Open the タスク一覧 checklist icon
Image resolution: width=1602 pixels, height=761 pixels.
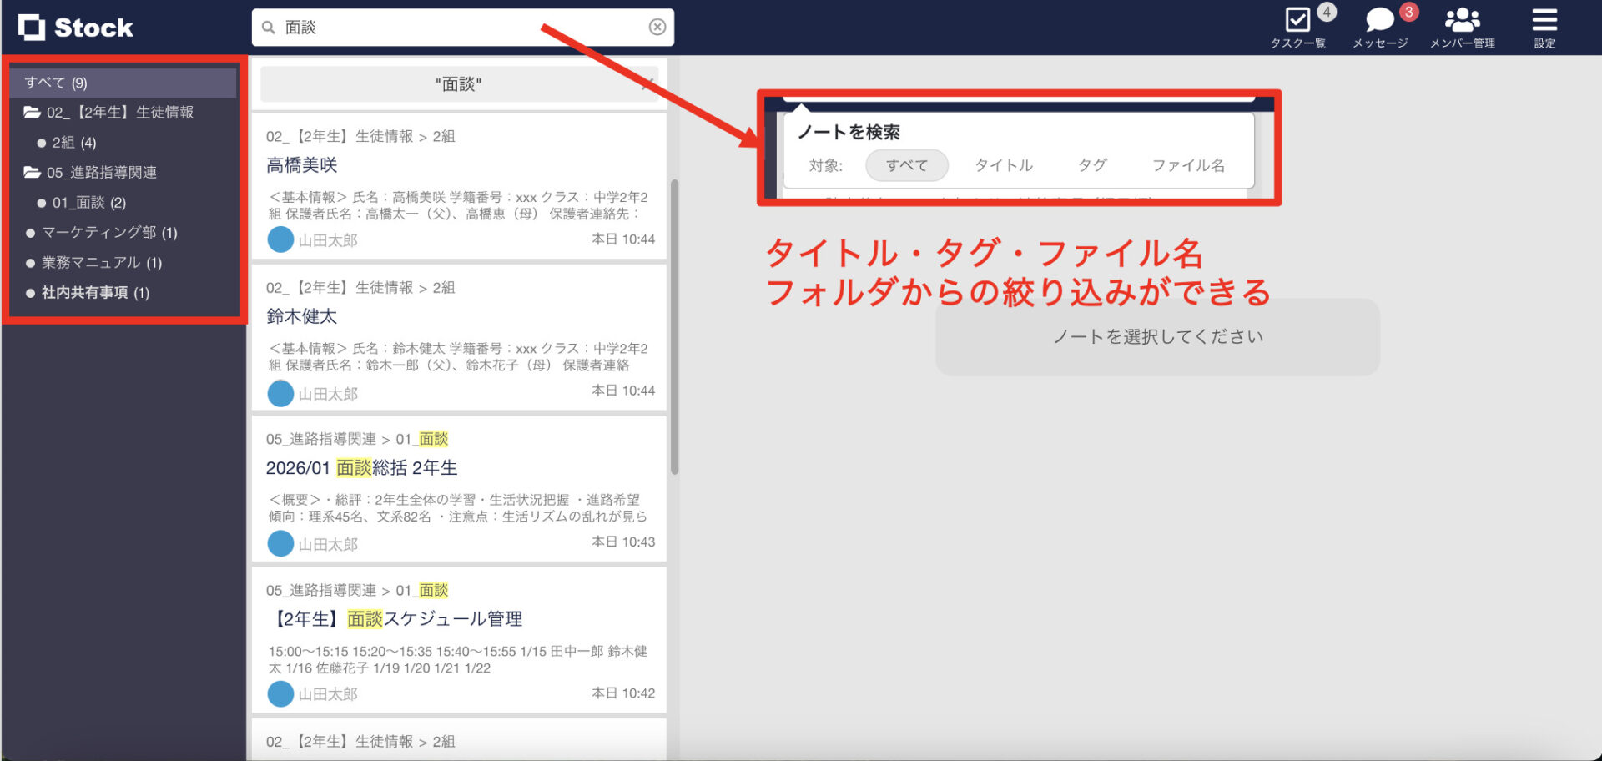pos(1297,20)
